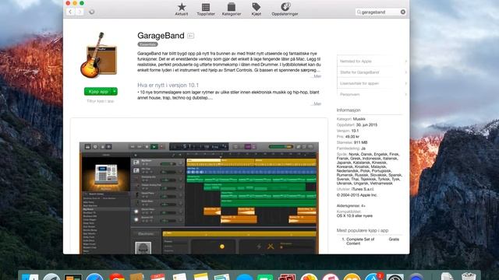Open the Oppdateringer tab
Screen dimensions: 499x280
[x=285, y=9]
